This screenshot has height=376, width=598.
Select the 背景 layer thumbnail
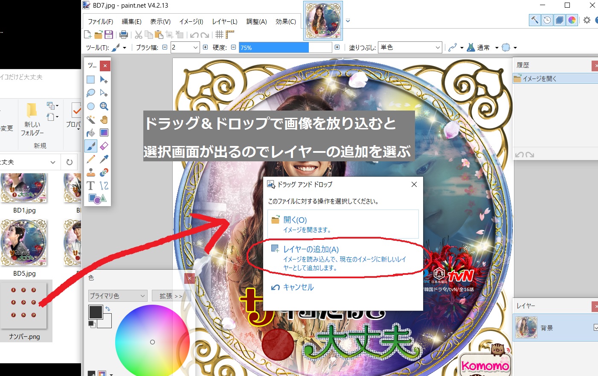click(526, 327)
